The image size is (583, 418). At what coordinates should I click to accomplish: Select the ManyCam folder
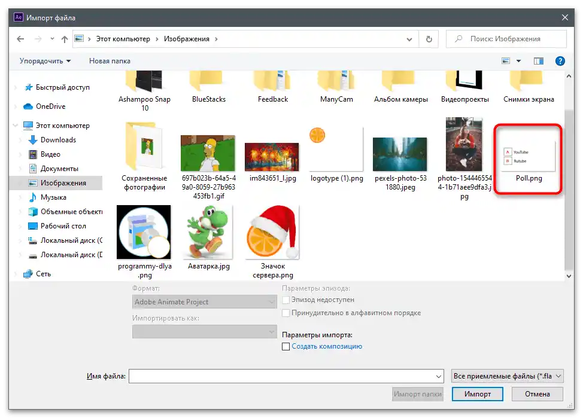(336, 87)
